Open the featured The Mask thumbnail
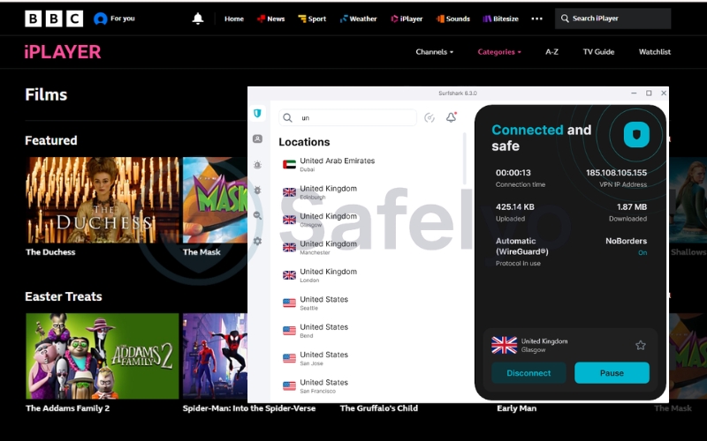Image resolution: width=707 pixels, height=441 pixels. click(215, 200)
